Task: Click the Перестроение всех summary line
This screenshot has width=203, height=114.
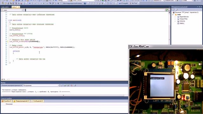Action: [36, 92]
